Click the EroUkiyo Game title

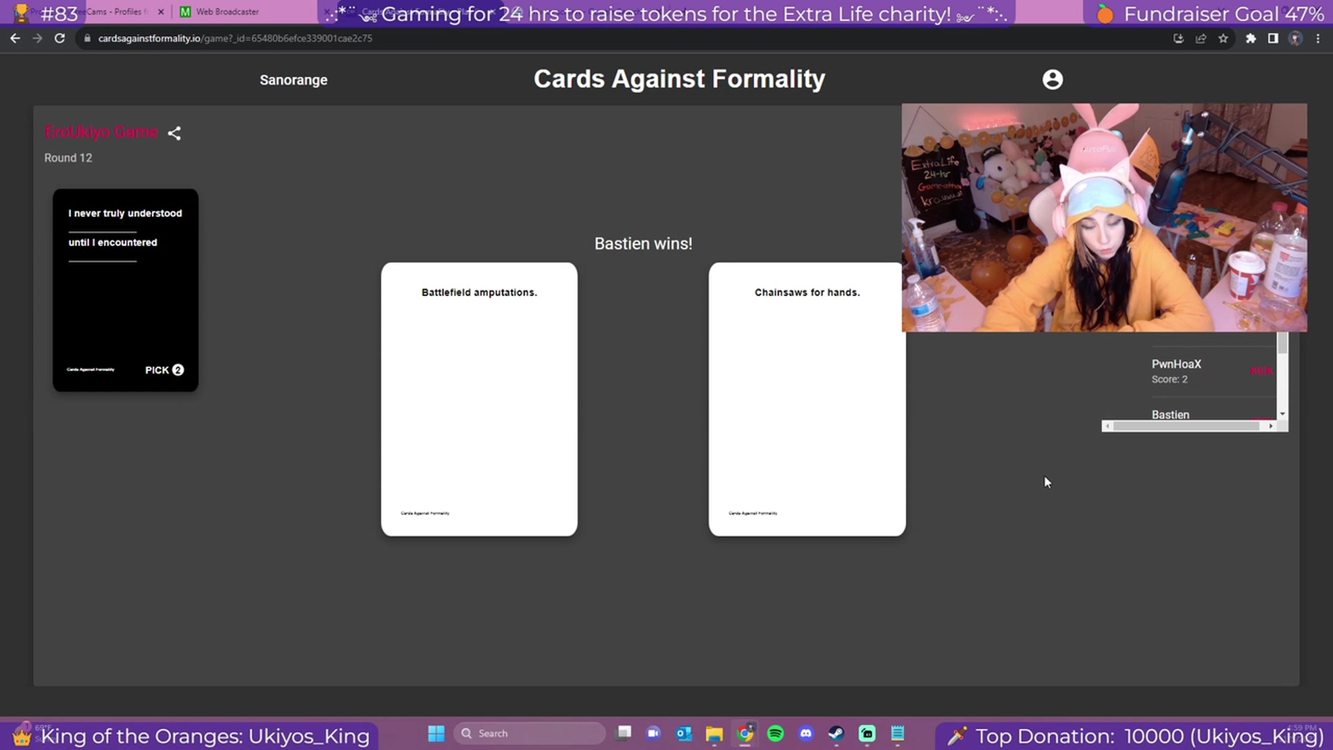pos(101,132)
